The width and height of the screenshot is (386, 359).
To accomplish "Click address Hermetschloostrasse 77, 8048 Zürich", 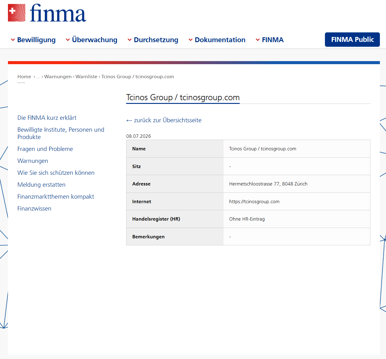I will tap(268, 184).
